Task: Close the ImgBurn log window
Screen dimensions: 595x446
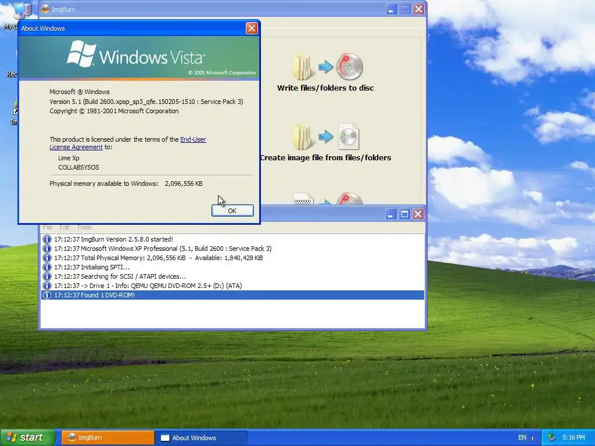Action: click(x=418, y=214)
